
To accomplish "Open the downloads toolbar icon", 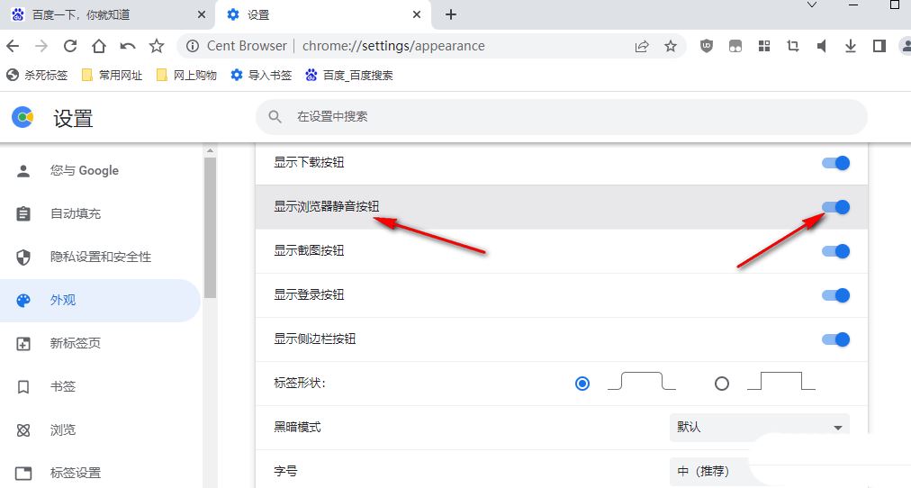I will pyautogui.click(x=850, y=46).
